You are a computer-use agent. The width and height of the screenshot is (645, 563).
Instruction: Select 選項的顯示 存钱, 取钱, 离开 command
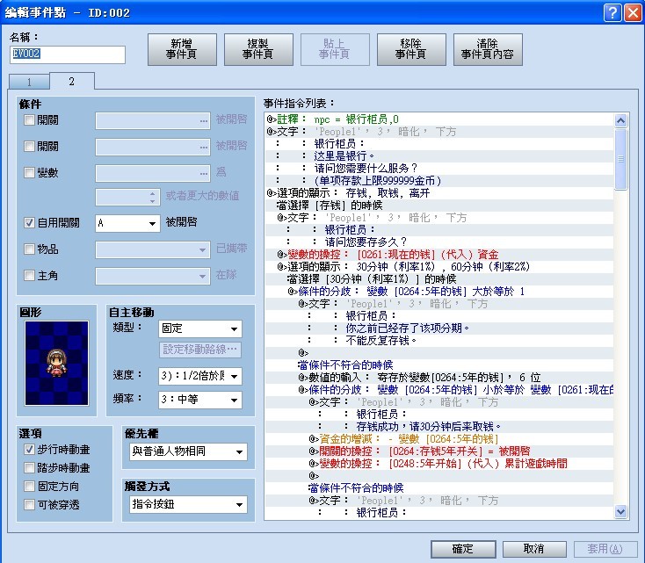tap(438, 193)
